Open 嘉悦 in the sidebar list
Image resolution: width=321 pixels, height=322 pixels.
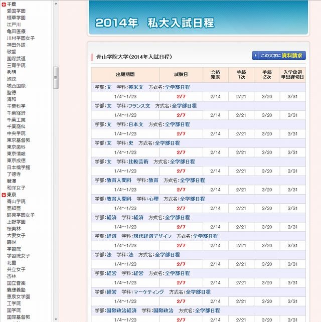coord(12,242)
